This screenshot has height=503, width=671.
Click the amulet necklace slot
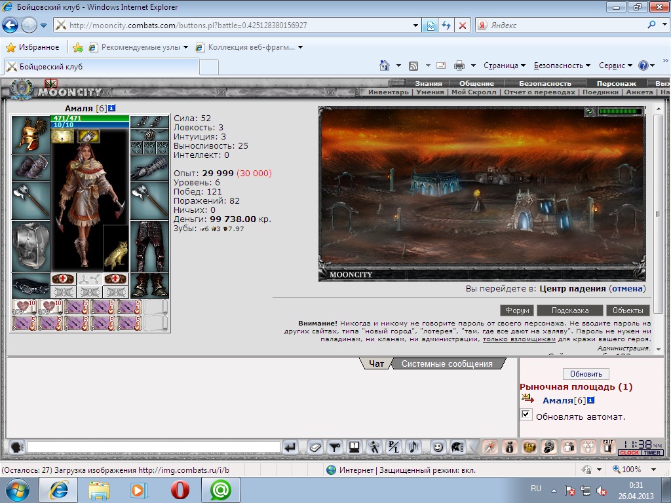tap(149, 135)
